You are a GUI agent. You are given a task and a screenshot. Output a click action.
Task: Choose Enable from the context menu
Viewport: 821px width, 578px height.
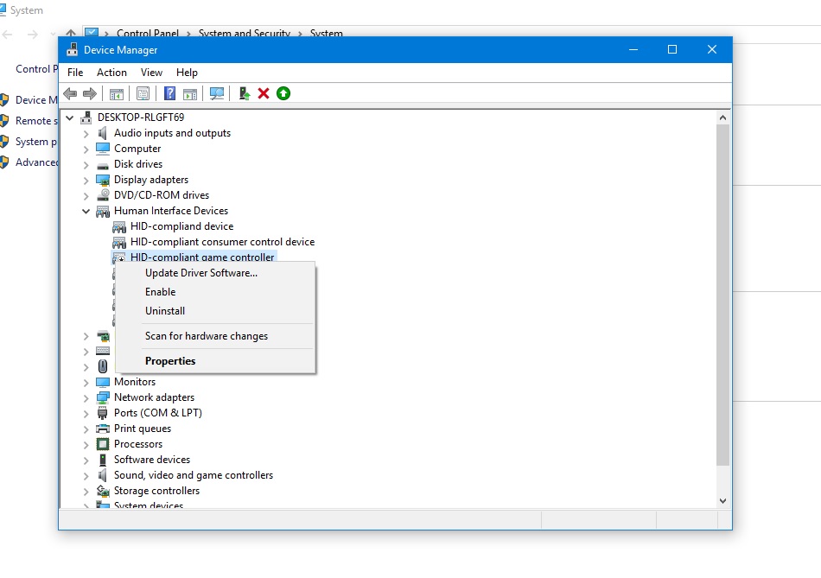160,292
